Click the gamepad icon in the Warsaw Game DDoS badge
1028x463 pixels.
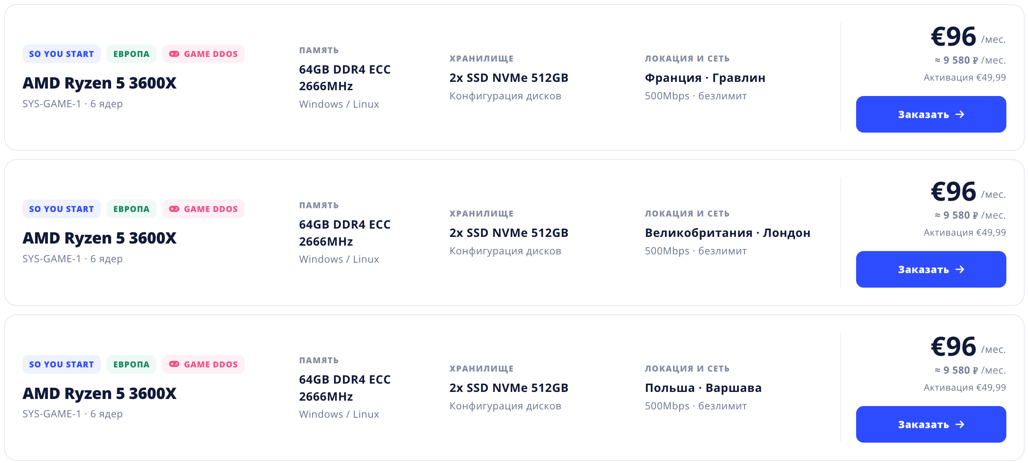pyautogui.click(x=174, y=364)
